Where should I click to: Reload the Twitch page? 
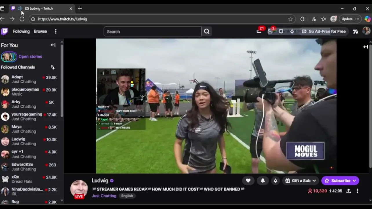coord(22,19)
